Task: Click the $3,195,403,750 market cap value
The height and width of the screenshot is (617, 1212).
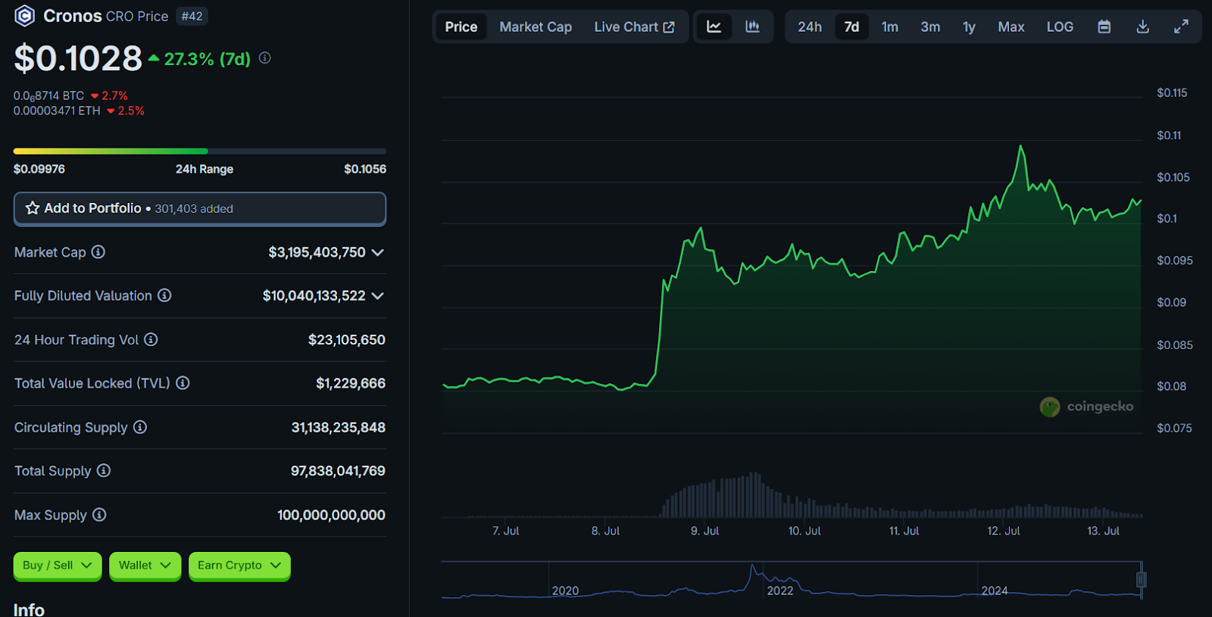Action: [x=317, y=252]
